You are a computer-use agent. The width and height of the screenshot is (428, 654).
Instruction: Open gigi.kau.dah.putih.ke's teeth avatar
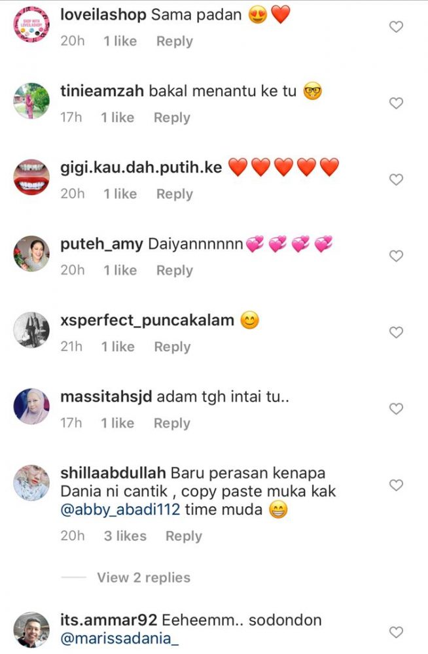coord(31,177)
